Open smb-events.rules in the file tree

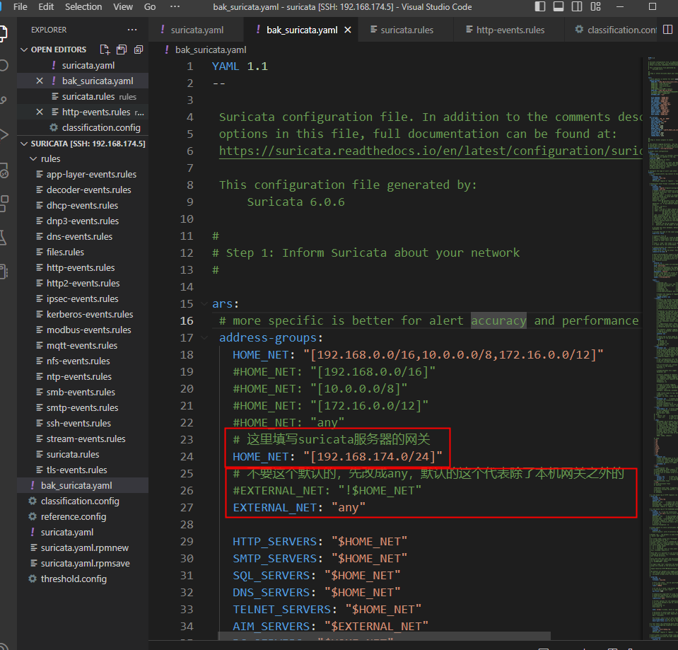point(81,393)
